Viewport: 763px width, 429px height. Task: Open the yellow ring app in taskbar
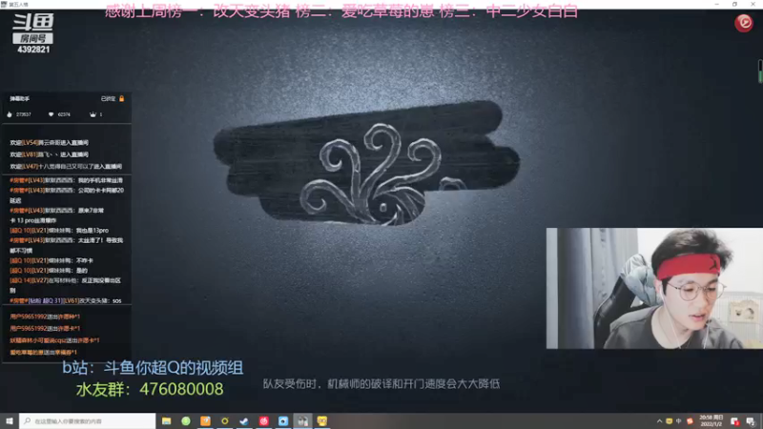pos(225,421)
